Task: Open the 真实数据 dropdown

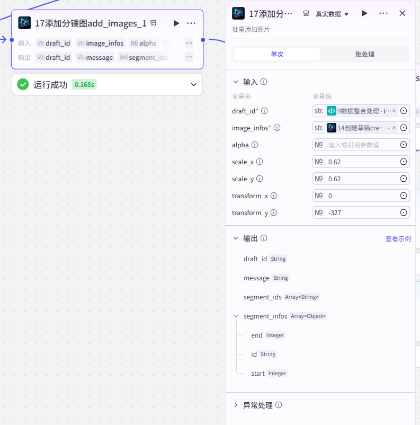Action: point(332,14)
